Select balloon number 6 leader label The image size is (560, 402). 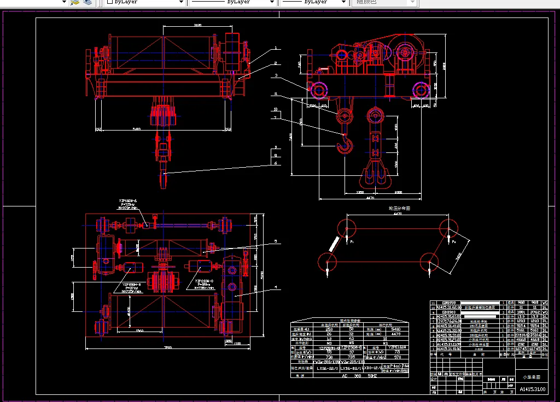pos(276,163)
